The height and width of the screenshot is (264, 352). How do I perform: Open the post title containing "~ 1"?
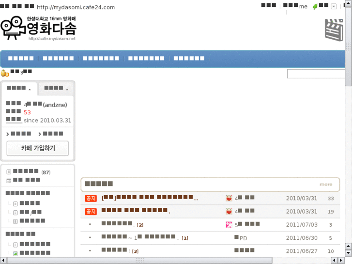pyautogui.click(x=140, y=237)
